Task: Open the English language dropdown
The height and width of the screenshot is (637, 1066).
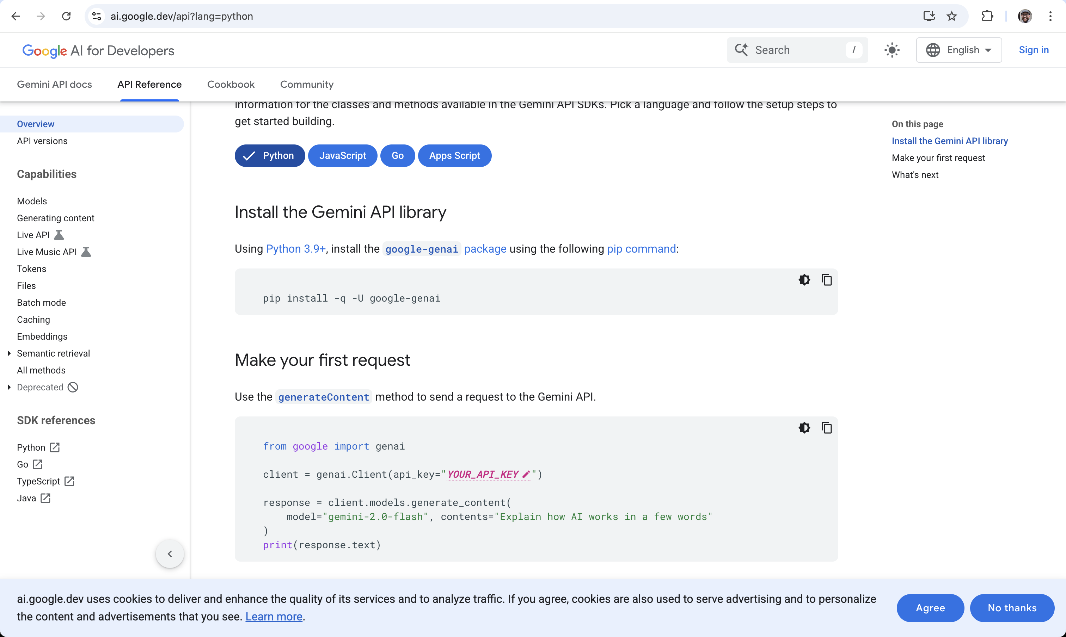Action: (x=958, y=50)
